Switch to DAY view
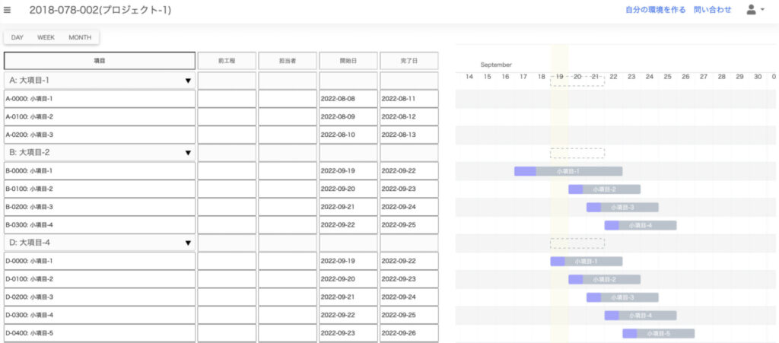This screenshot has width=779, height=343. click(x=17, y=37)
